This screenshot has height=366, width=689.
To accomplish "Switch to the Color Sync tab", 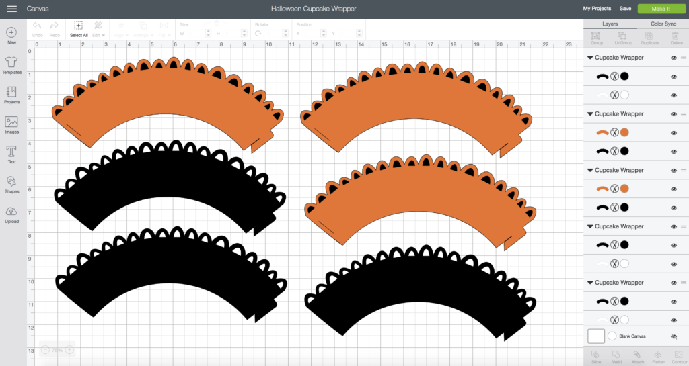I will point(663,24).
